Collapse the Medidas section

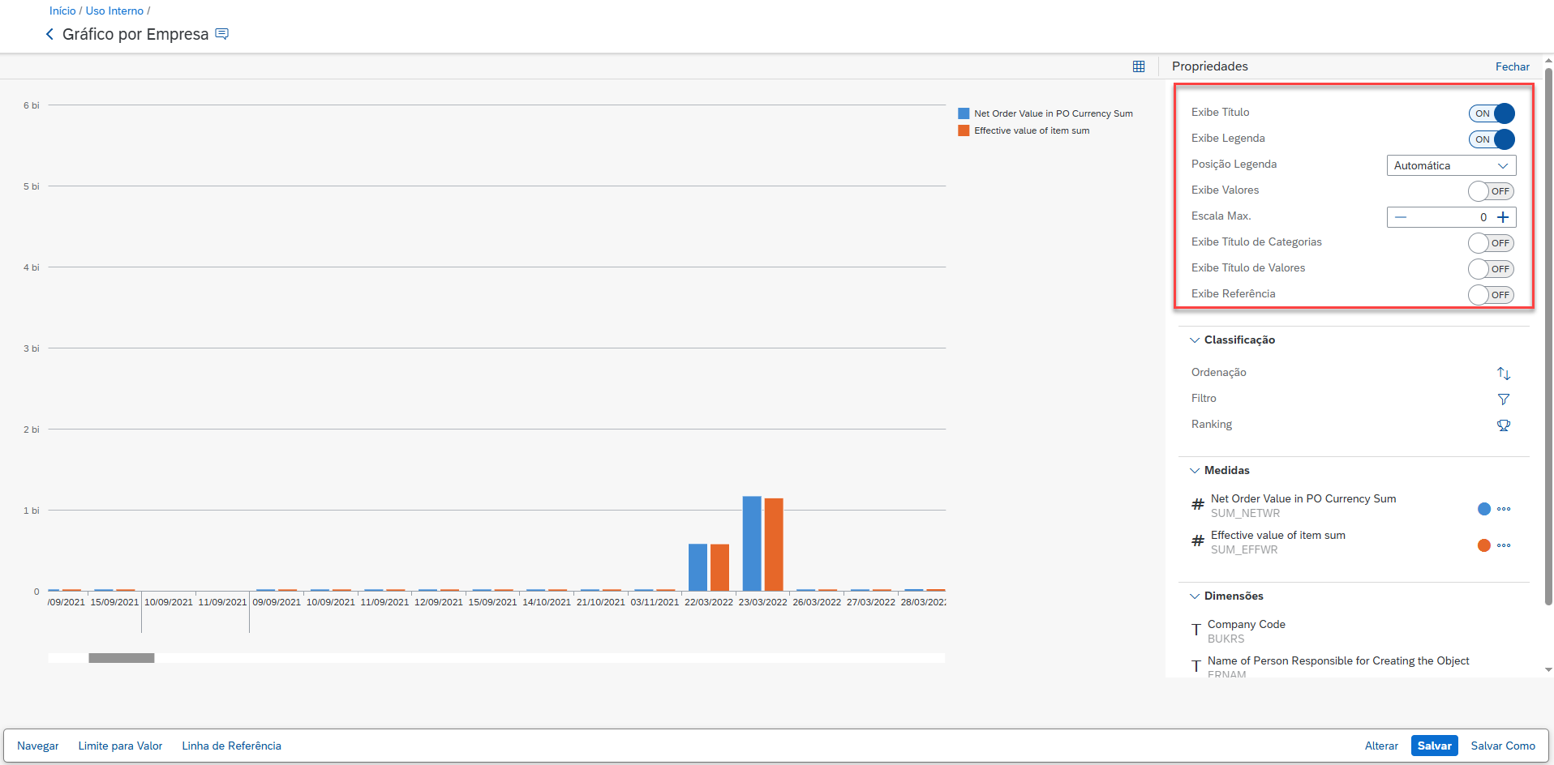coord(1195,471)
